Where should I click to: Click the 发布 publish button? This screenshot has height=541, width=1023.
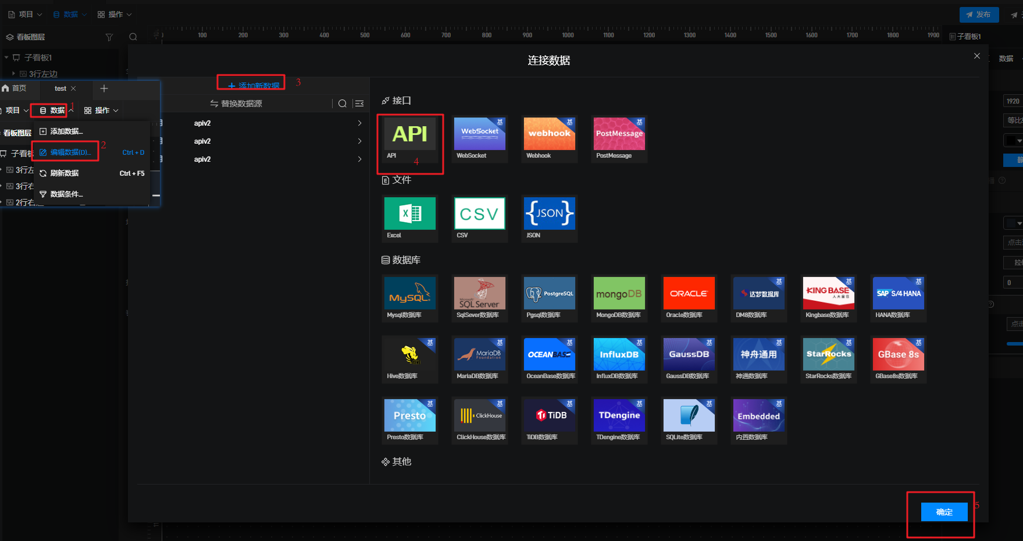coord(979,15)
